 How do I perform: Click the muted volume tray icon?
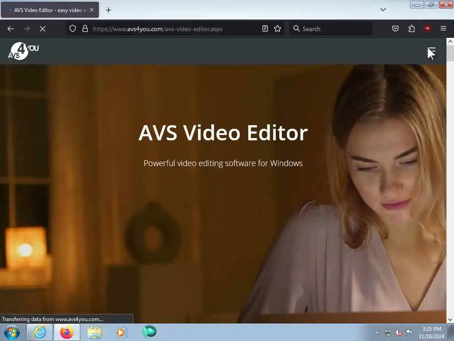coord(399,333)
